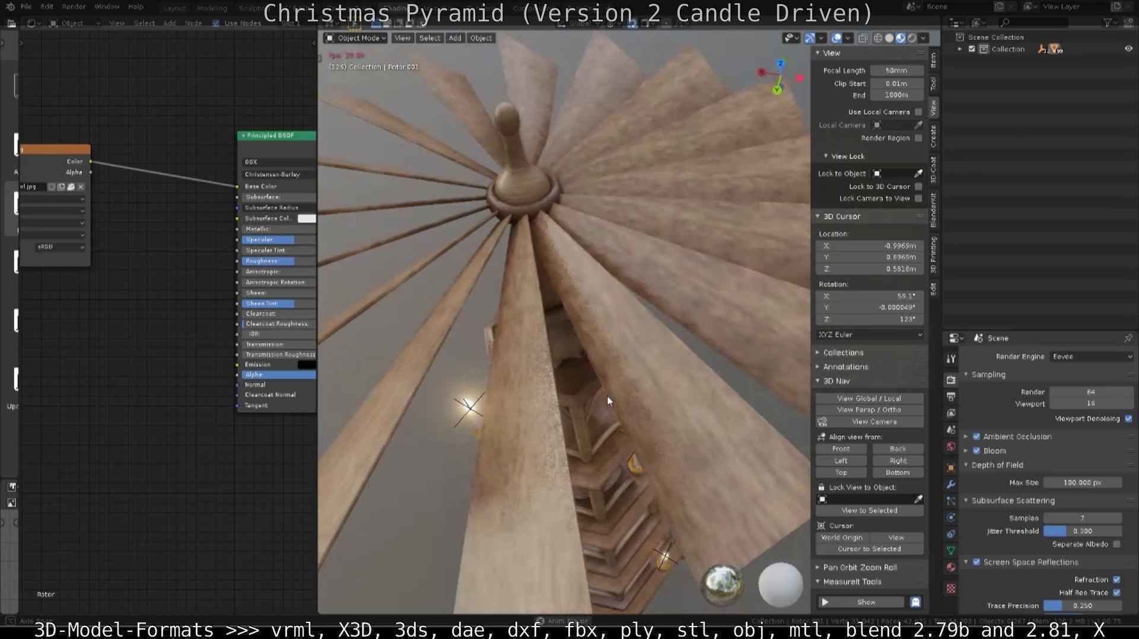Viewport: 1139px width, 639px height.
Task: Open Scene properties tab icon
Action: pyautogui.click(x=951, y=430)
